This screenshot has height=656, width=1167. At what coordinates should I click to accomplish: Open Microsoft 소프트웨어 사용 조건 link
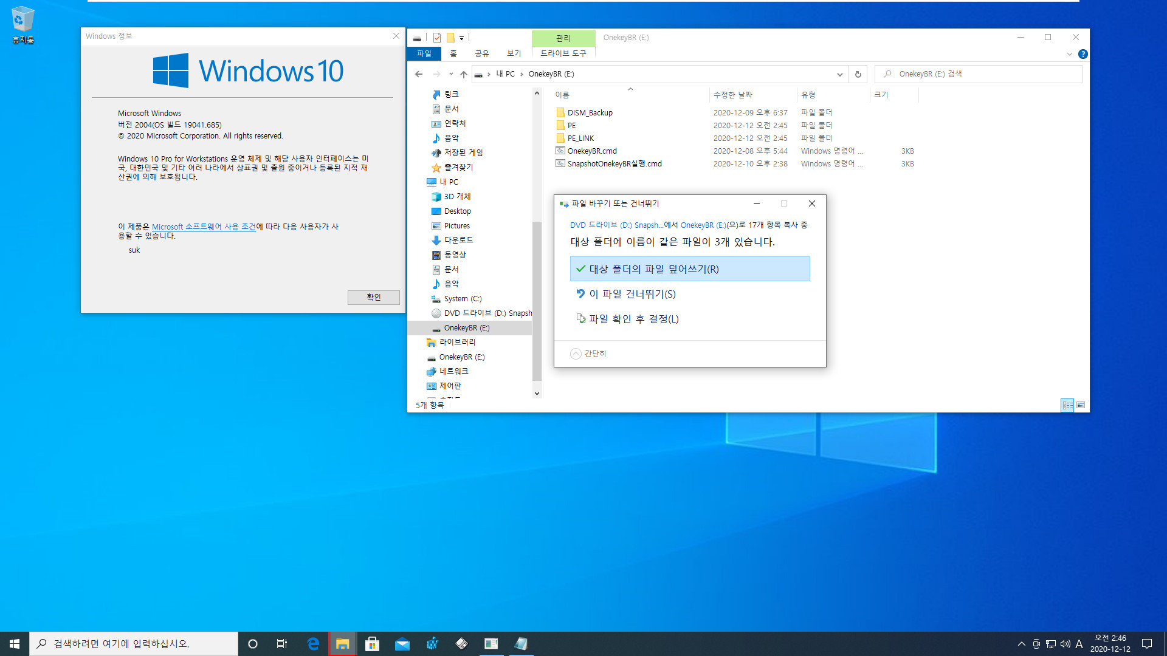pyautogui.click(x=204, y=227)
